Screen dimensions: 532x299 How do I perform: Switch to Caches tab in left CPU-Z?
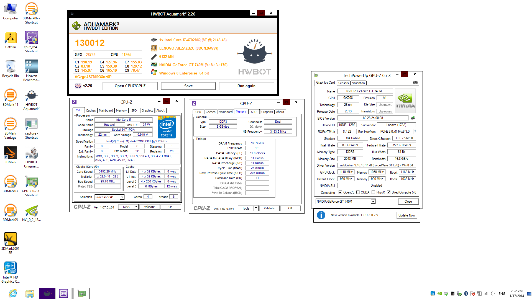(91, 110)
